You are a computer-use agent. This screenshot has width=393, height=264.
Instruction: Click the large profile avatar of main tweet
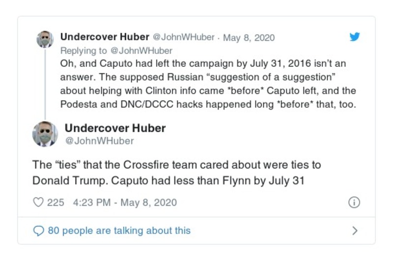45,134
